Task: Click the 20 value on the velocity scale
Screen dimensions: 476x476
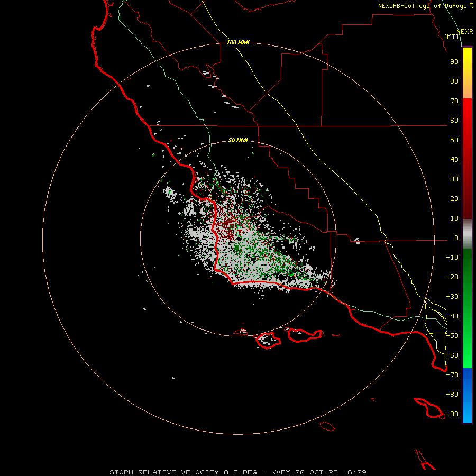Action: click(454, 198)
